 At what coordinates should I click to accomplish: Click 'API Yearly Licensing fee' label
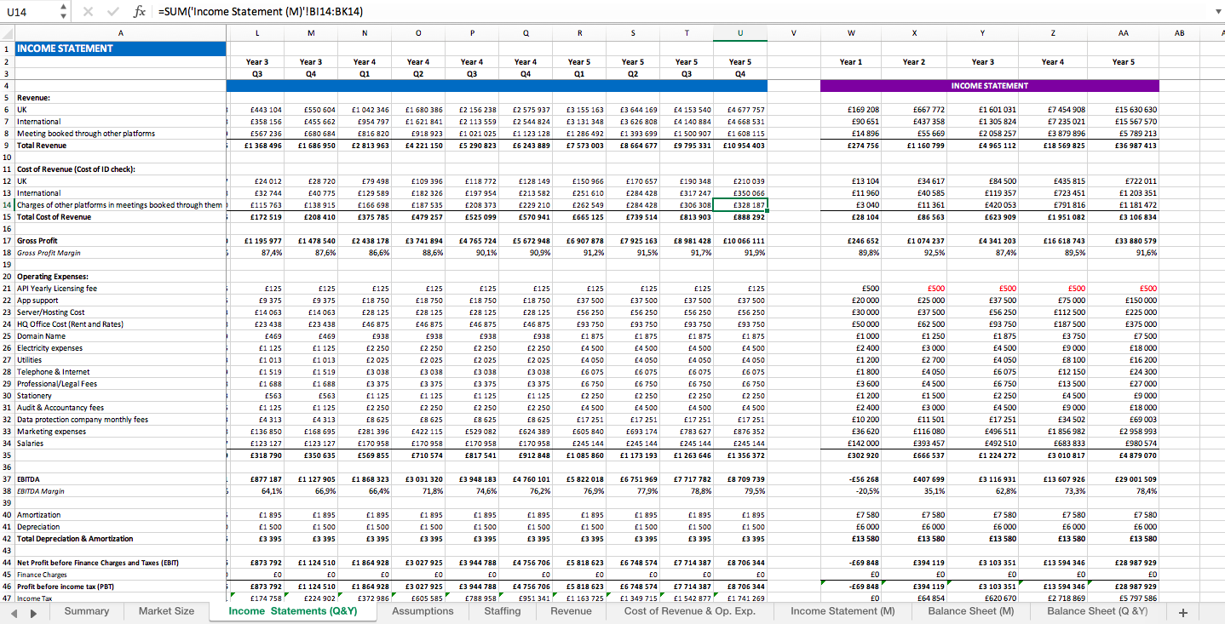[57, 288]
